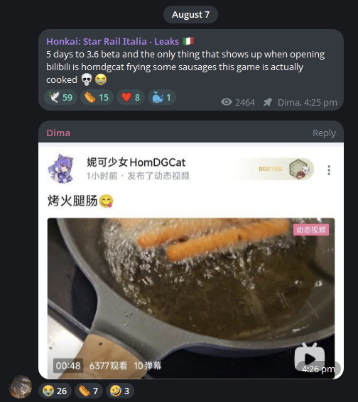Click the Dima sender name label
The height and width of the screenshot is (402, 358).
pos(58,133)
